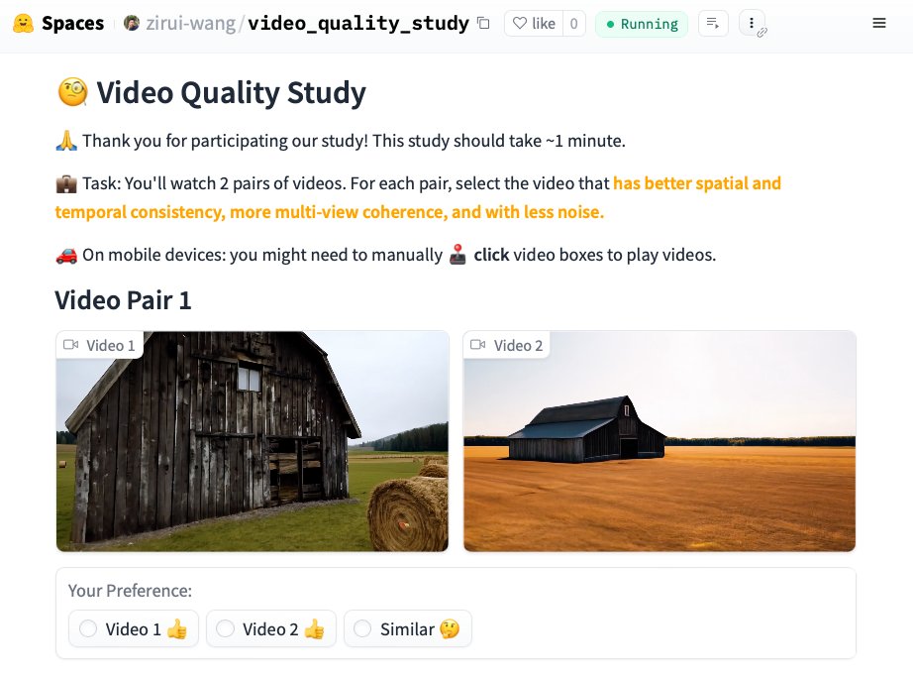Click the monocle face emoji in title
913x676 pixels.
[x=73, y=92]
